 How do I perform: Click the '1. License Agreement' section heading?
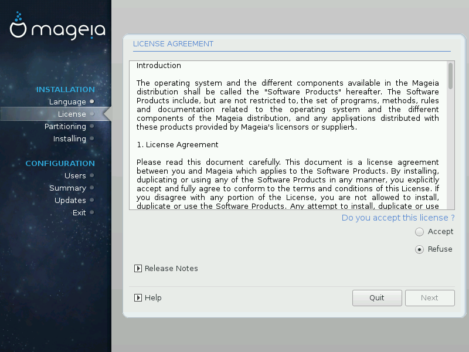point(178,145)
